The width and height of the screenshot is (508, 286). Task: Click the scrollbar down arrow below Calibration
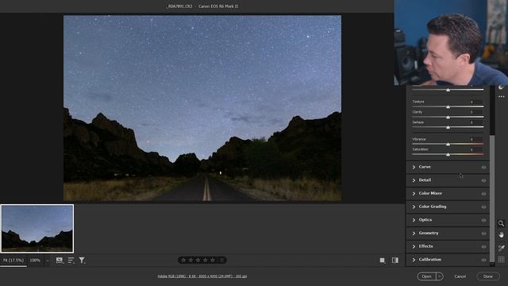[492, 264]
